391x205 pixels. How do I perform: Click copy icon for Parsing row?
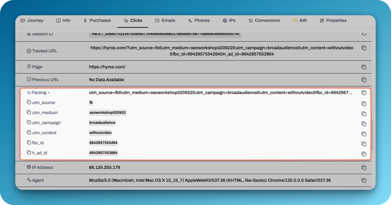pyautogui.click(x=364, y=93)
